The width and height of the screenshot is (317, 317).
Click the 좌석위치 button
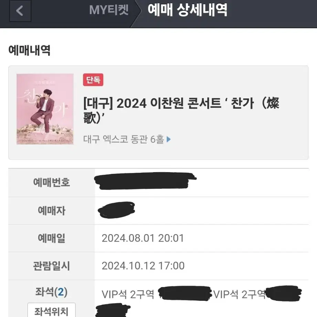51,310
